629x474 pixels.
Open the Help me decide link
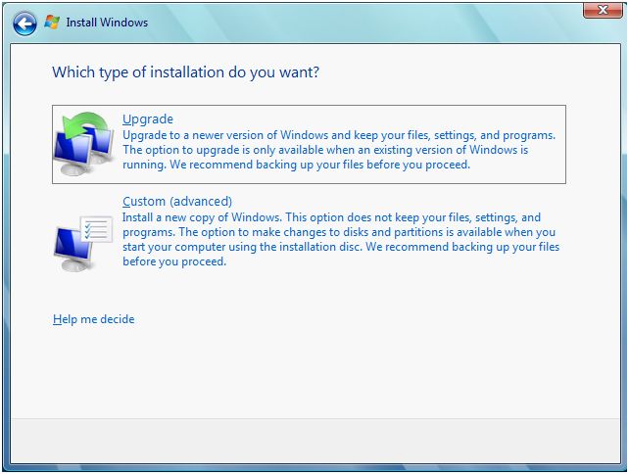pos(94,319)
